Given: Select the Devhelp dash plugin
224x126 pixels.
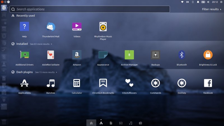Looking at the screenshot, I should point(182,83).
